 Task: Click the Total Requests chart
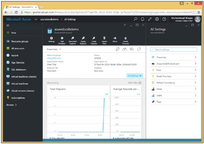78,115
